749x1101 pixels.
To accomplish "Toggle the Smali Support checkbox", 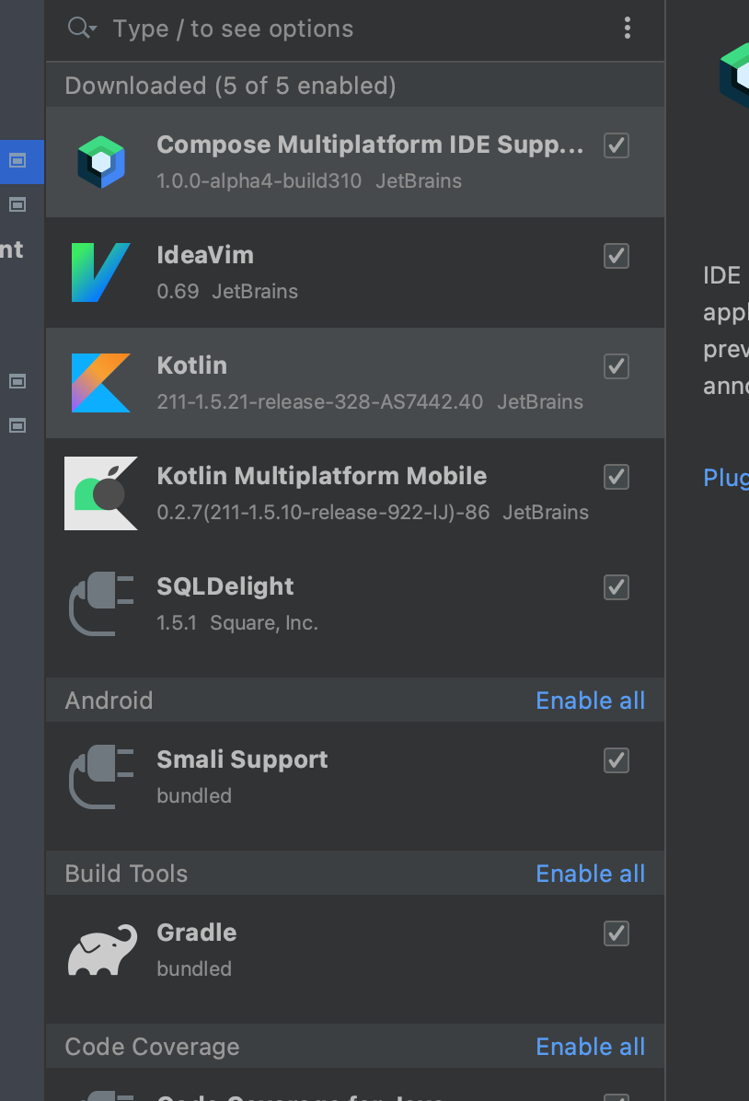I will pyautogui.click(x=616, y=760).
